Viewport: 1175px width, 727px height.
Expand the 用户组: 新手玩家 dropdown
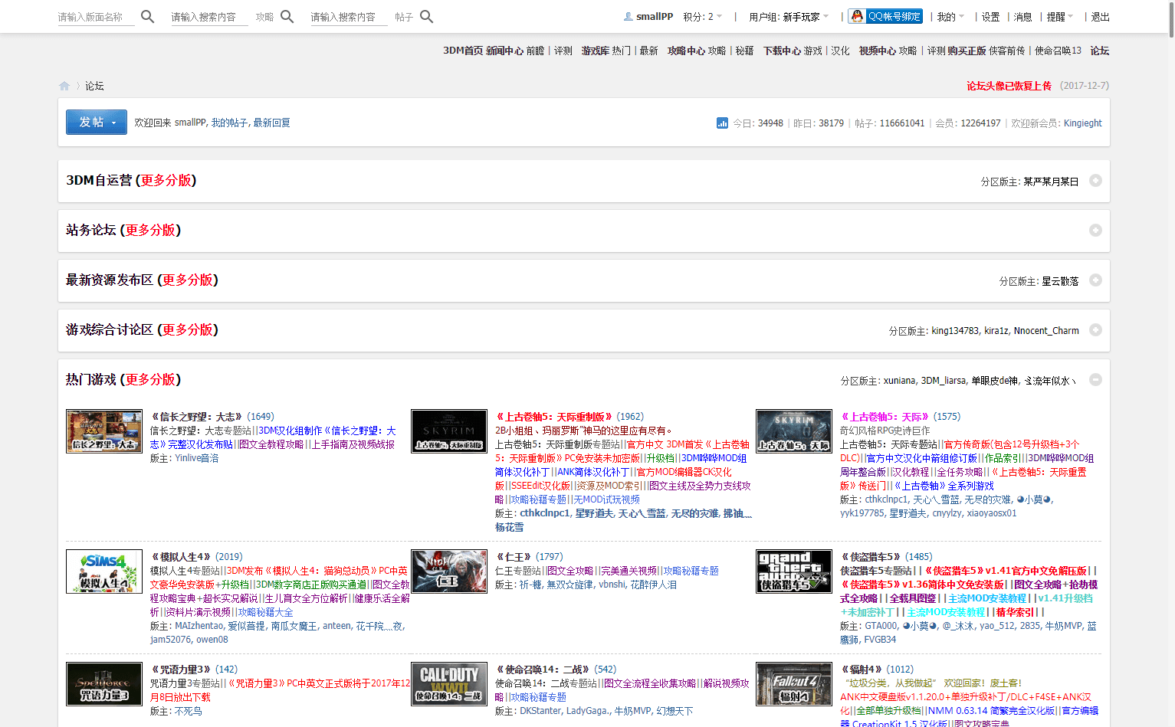tap(789, 17)
